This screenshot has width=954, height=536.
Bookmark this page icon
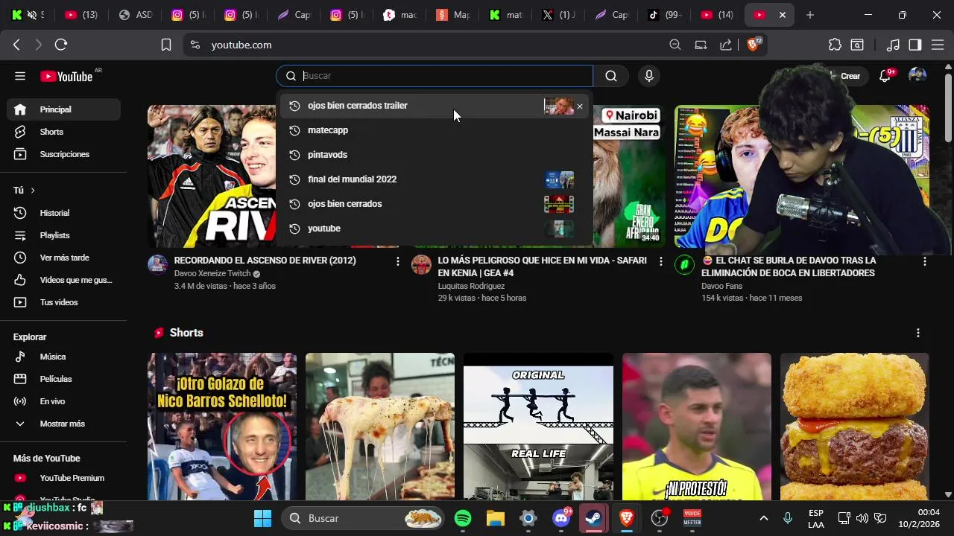coord(165,45)
